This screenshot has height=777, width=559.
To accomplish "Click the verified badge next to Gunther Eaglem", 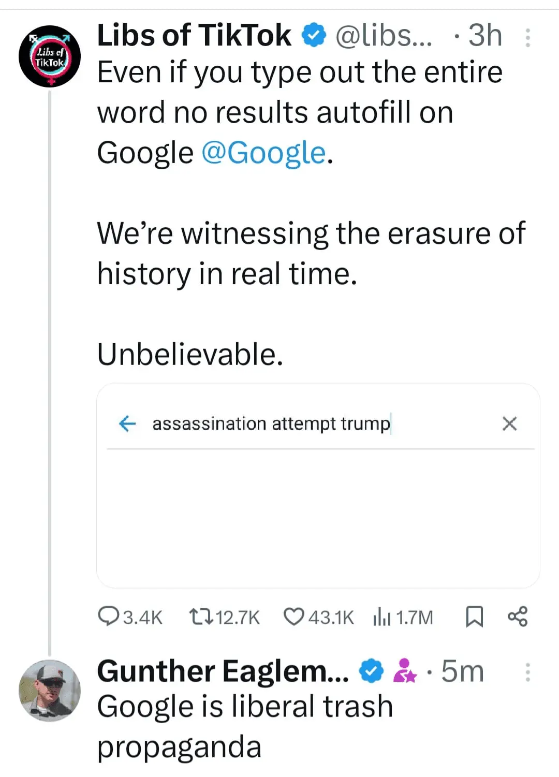I will click(371, 671).
